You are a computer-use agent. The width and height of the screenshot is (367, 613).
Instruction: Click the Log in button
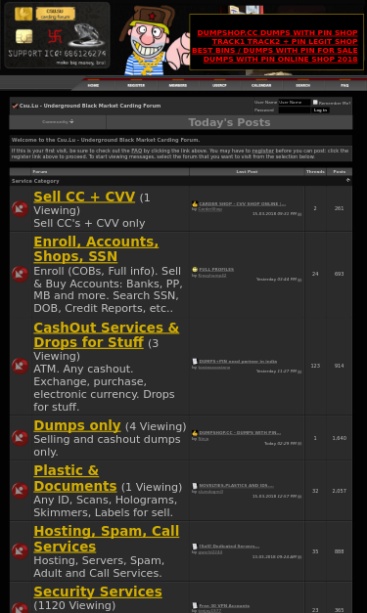[320, 110]
